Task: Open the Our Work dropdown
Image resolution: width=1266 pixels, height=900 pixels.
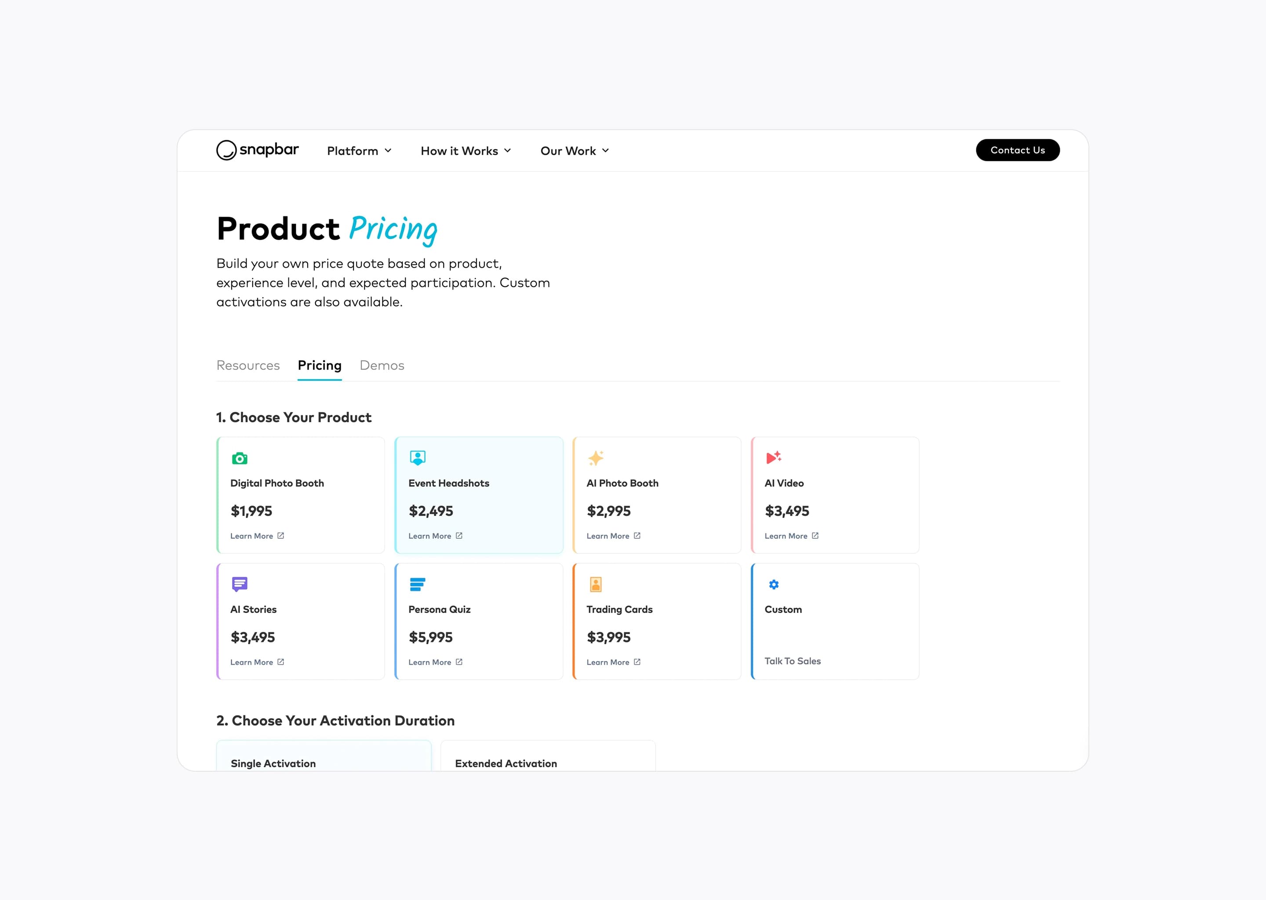Action: (x=574, y=150)
